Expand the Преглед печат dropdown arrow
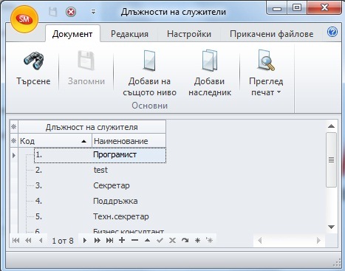345x271 pixels. 279,92
